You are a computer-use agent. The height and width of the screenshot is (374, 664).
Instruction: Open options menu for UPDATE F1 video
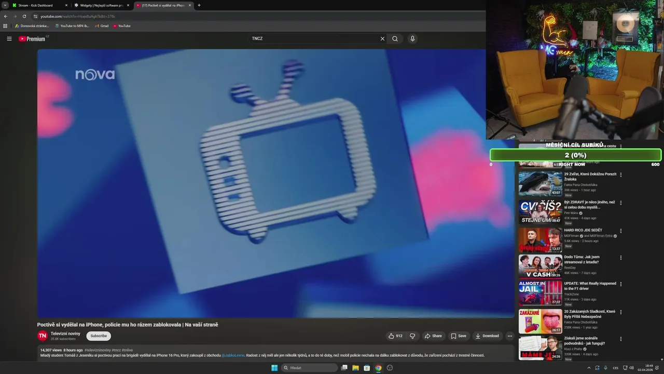click(621, 284)
